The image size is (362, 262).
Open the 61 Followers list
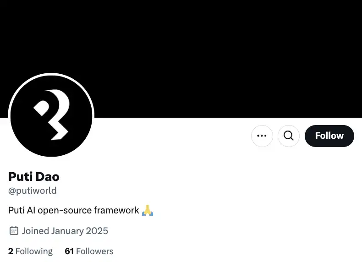[x=89, y=251]
